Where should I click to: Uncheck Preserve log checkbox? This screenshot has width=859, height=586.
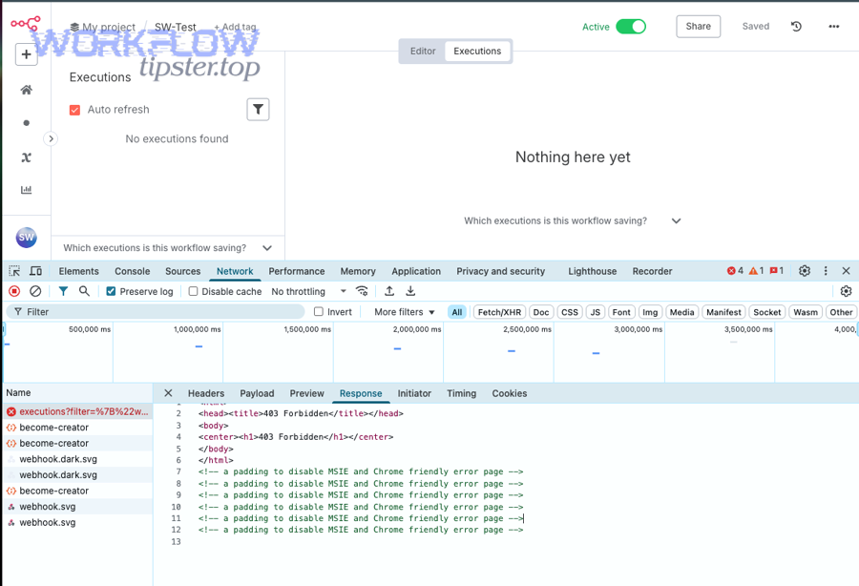(111, 291)
